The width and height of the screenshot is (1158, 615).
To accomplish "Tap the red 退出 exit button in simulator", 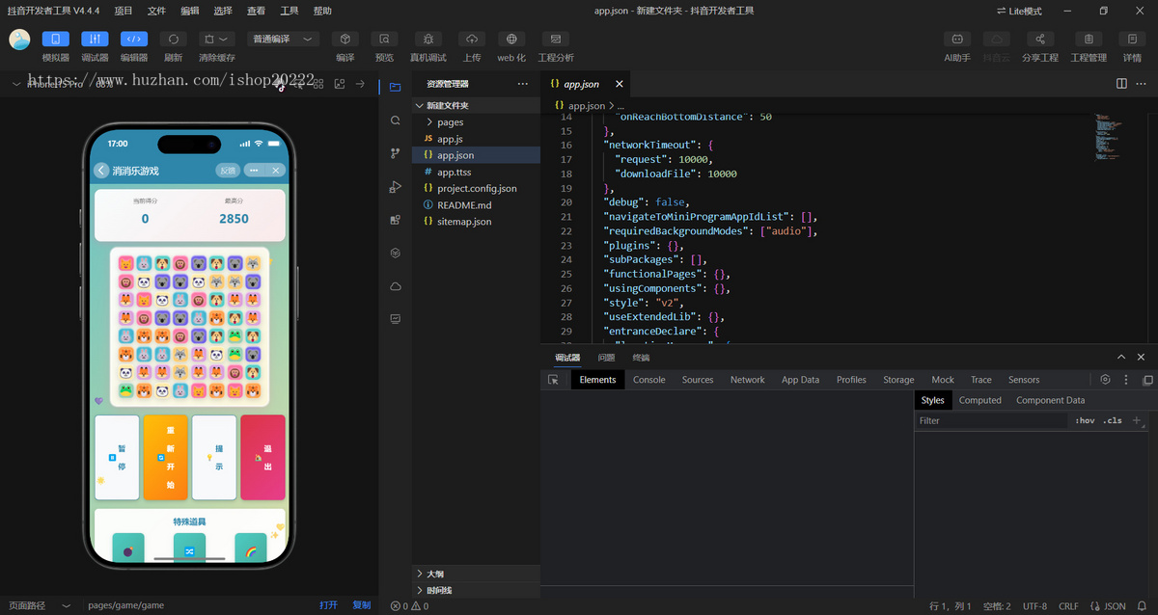I will 262,457.
